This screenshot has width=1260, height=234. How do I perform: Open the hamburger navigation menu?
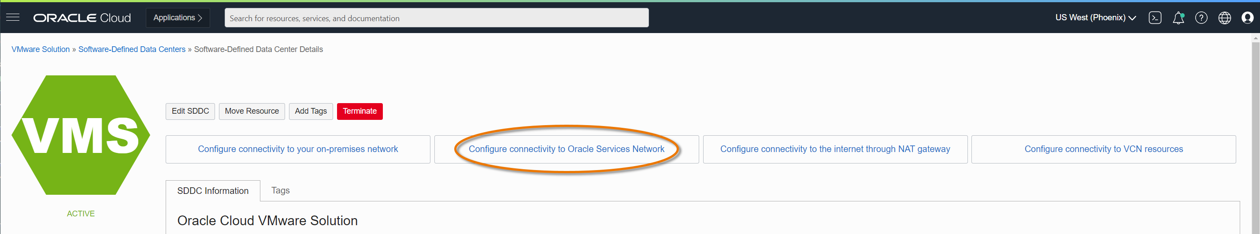(x=13, y=18)
